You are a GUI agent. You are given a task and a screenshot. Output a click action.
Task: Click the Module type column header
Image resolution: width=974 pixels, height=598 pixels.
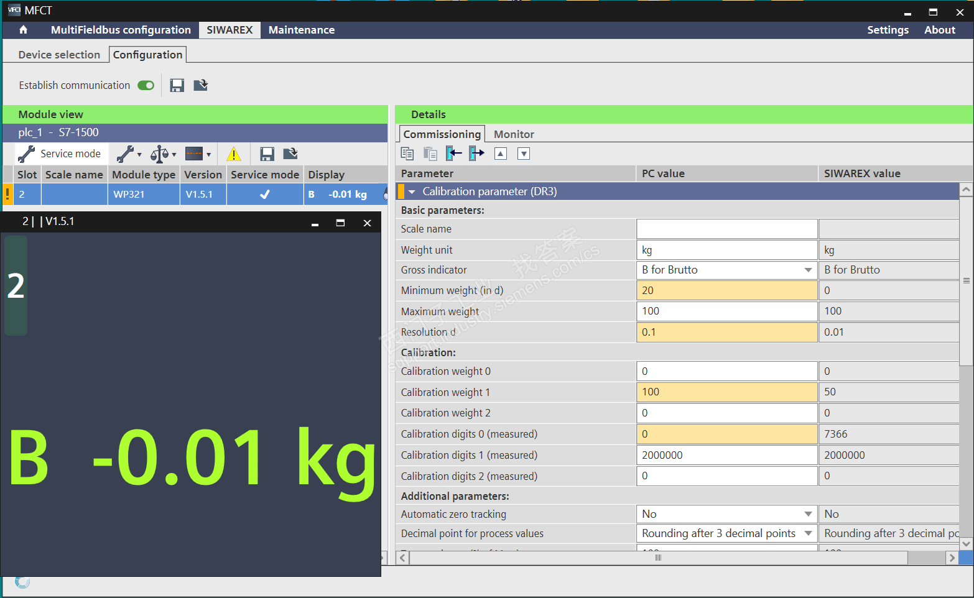point(144,175)
